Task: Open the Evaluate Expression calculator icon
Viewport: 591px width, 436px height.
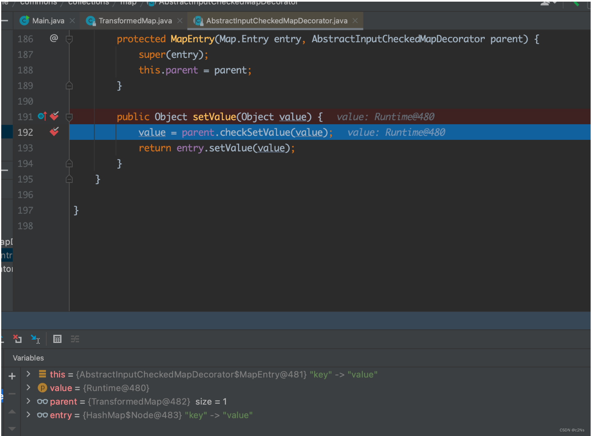Action: (57, 339)
